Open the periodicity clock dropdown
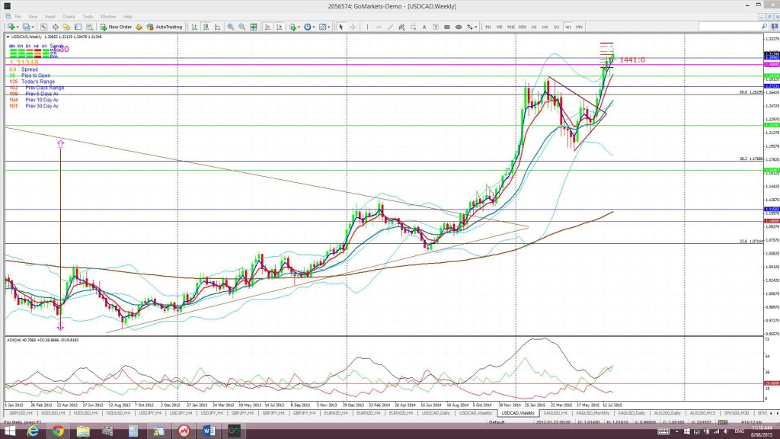 (309, 27)
